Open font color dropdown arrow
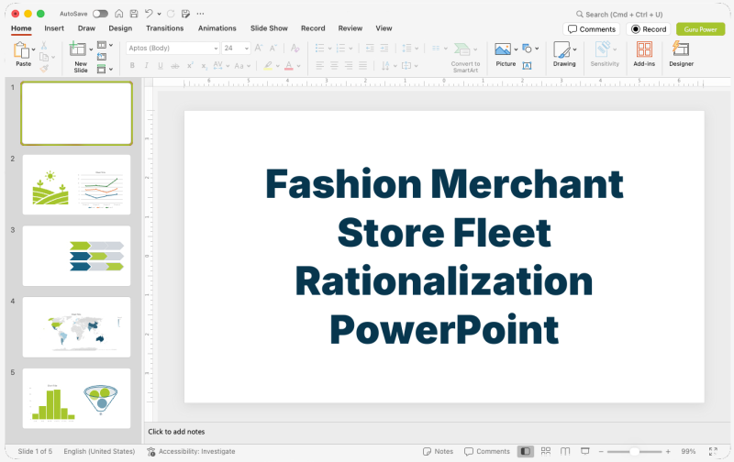This screenshot has height=462, width=734. pyautogui.click(x=299, y=66)
